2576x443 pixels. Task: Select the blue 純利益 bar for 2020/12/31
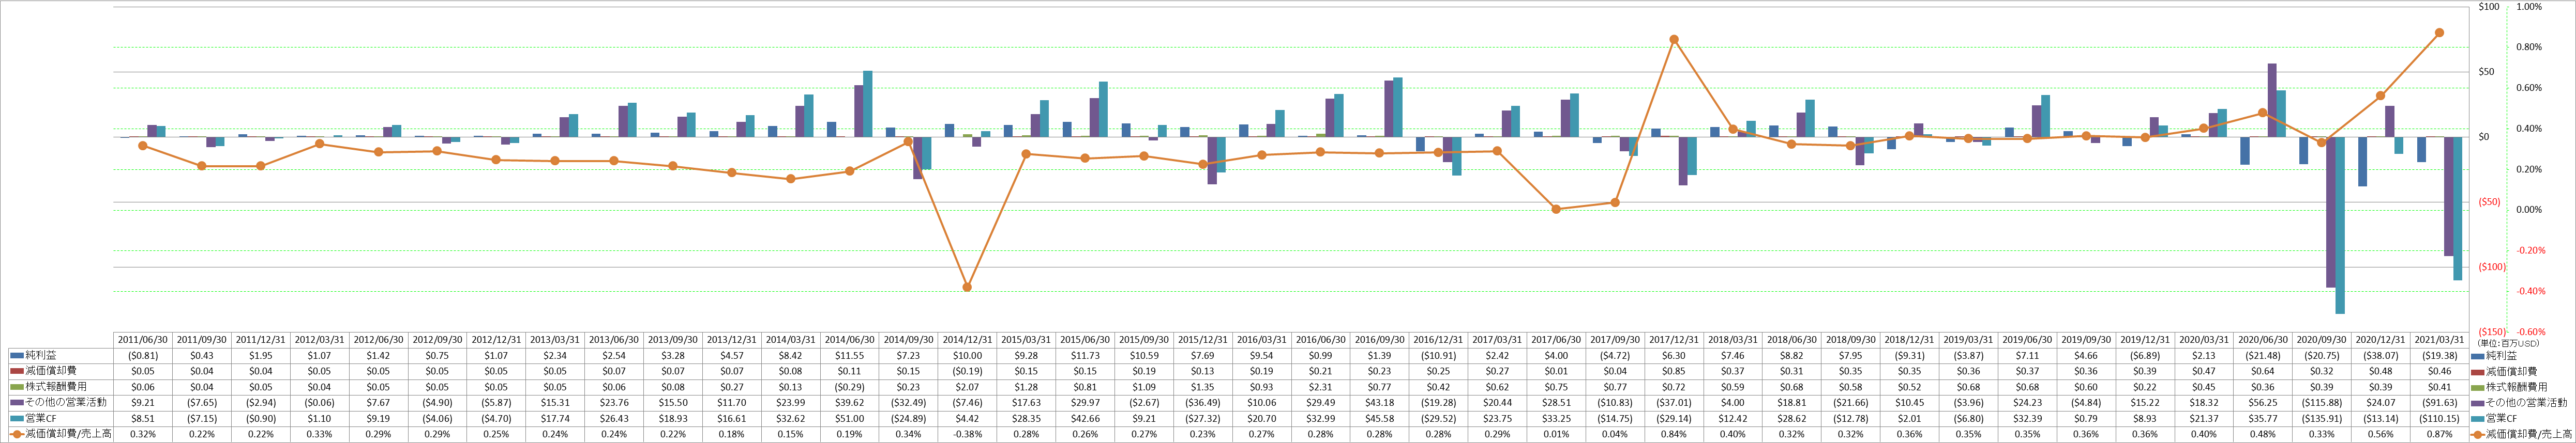[2362, 162]
